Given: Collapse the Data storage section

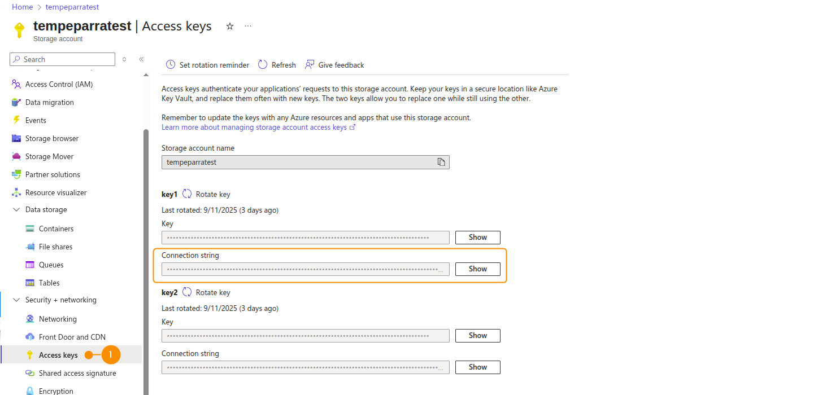Looking at the screenshot, I should (x=16, y=210).
